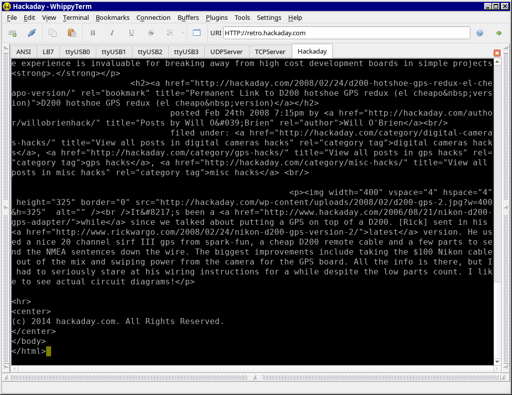512x395 pixels.
Task: Toggle italic text style
Action: pos(112,33)
